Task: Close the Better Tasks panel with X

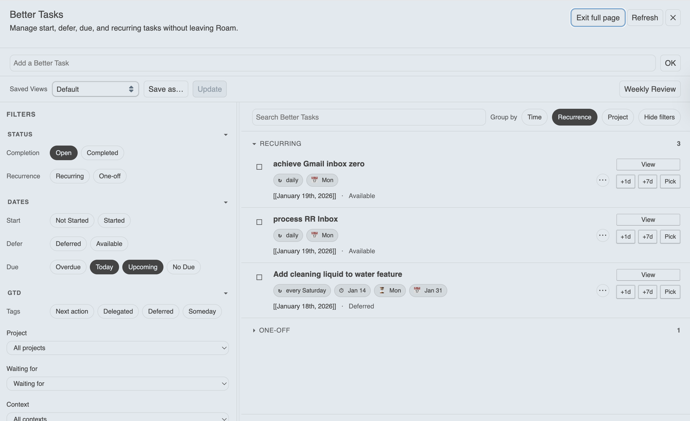Action: pos(673,18)
